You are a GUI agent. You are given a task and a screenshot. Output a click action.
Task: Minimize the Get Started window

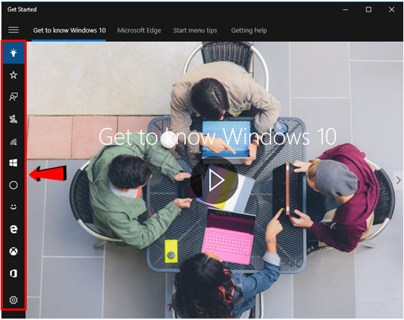346,9
